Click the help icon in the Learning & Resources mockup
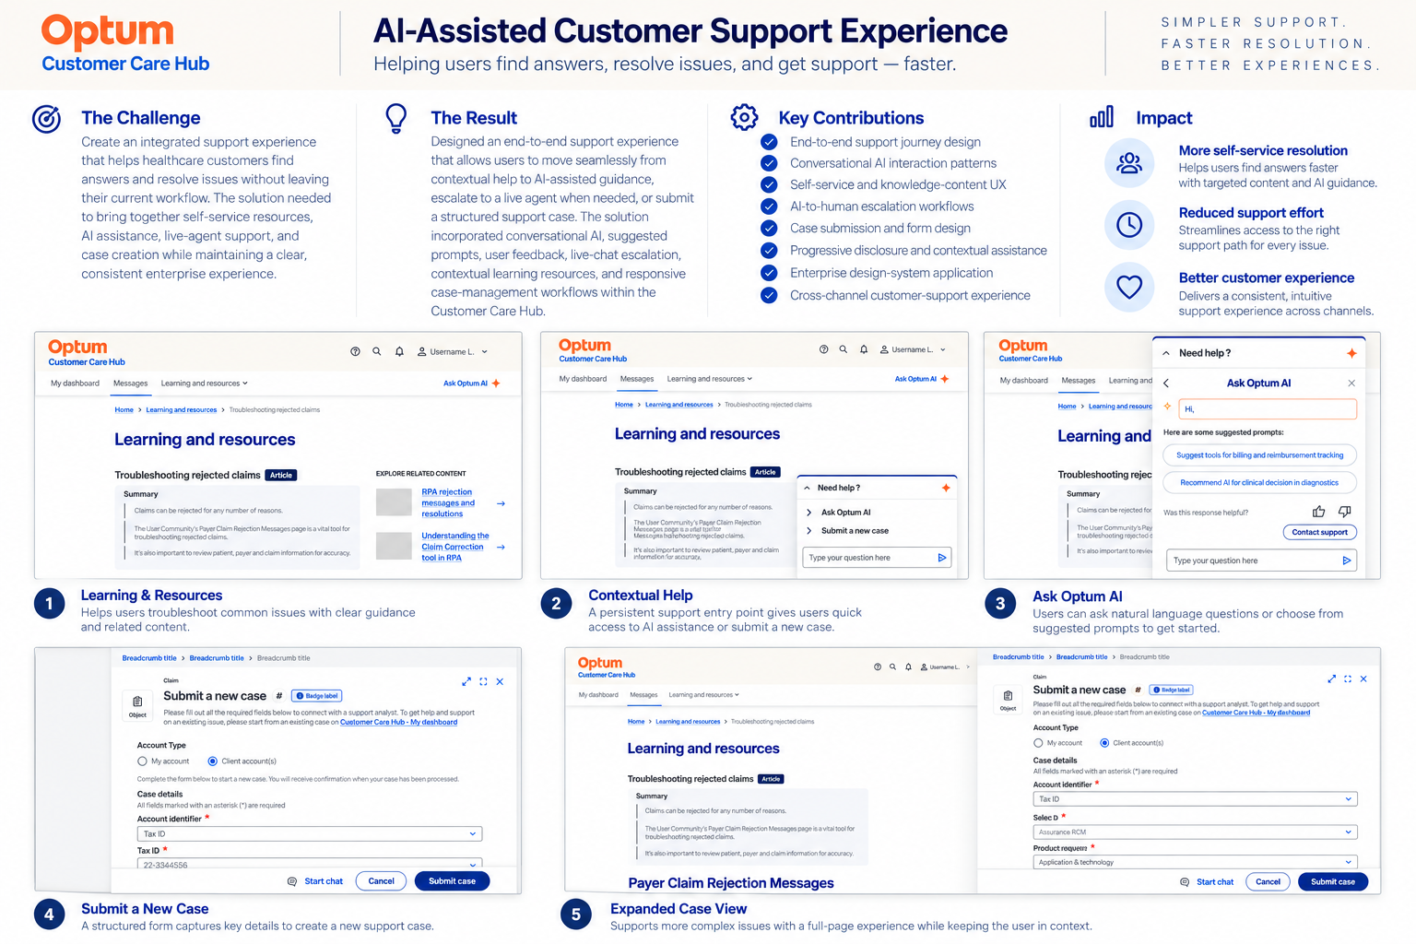The width and height of the screenshot is (1416, 944). tap(355, 351)
